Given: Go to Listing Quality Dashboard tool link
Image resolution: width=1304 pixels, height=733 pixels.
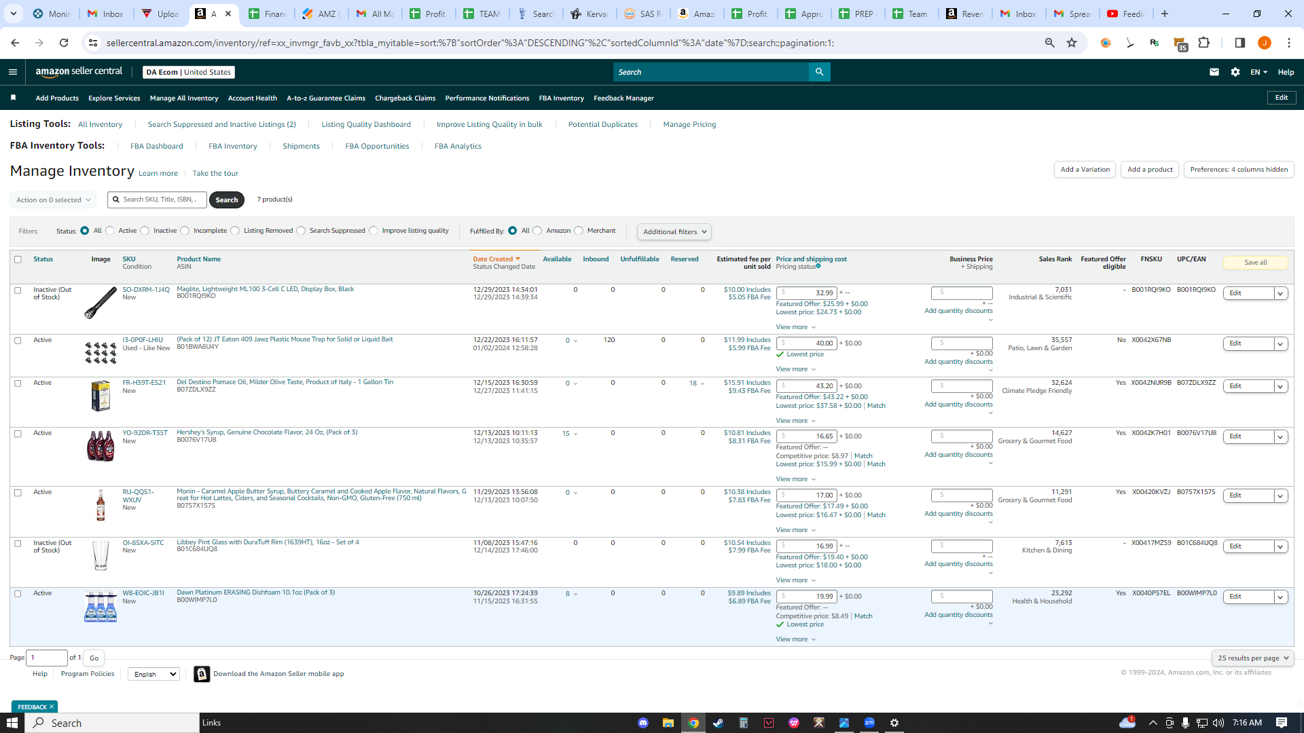Looking at the screenshot, I should click(x=366, y=125).
